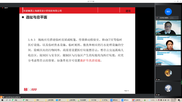Click the 选址与总平面 slide heading
Viewport: 182px width, 102px height.
pos(36,17)
